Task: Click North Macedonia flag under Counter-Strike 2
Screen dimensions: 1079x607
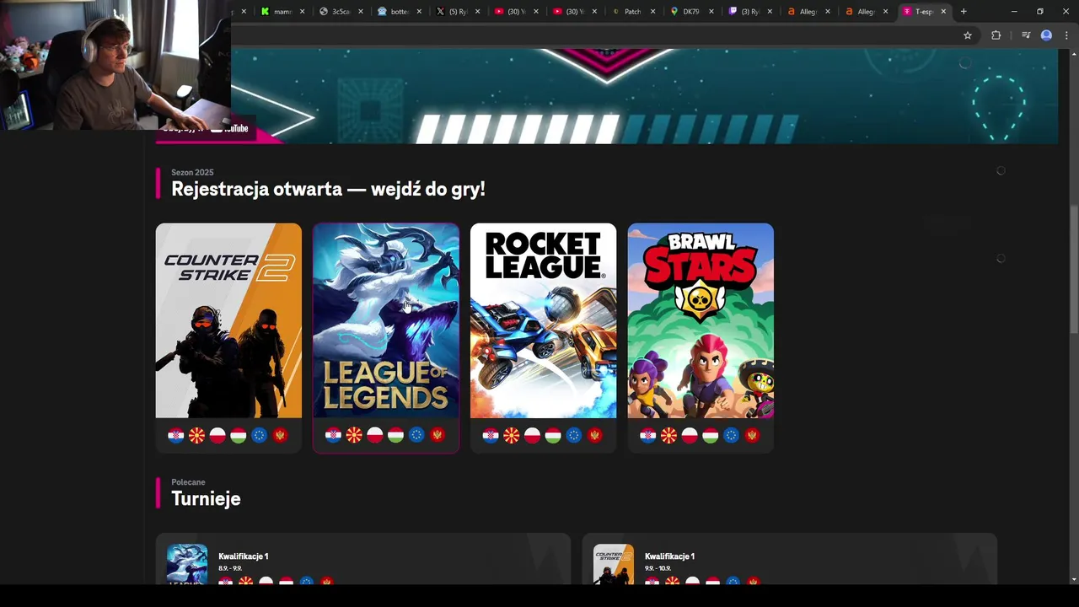Action: (196, 435)
